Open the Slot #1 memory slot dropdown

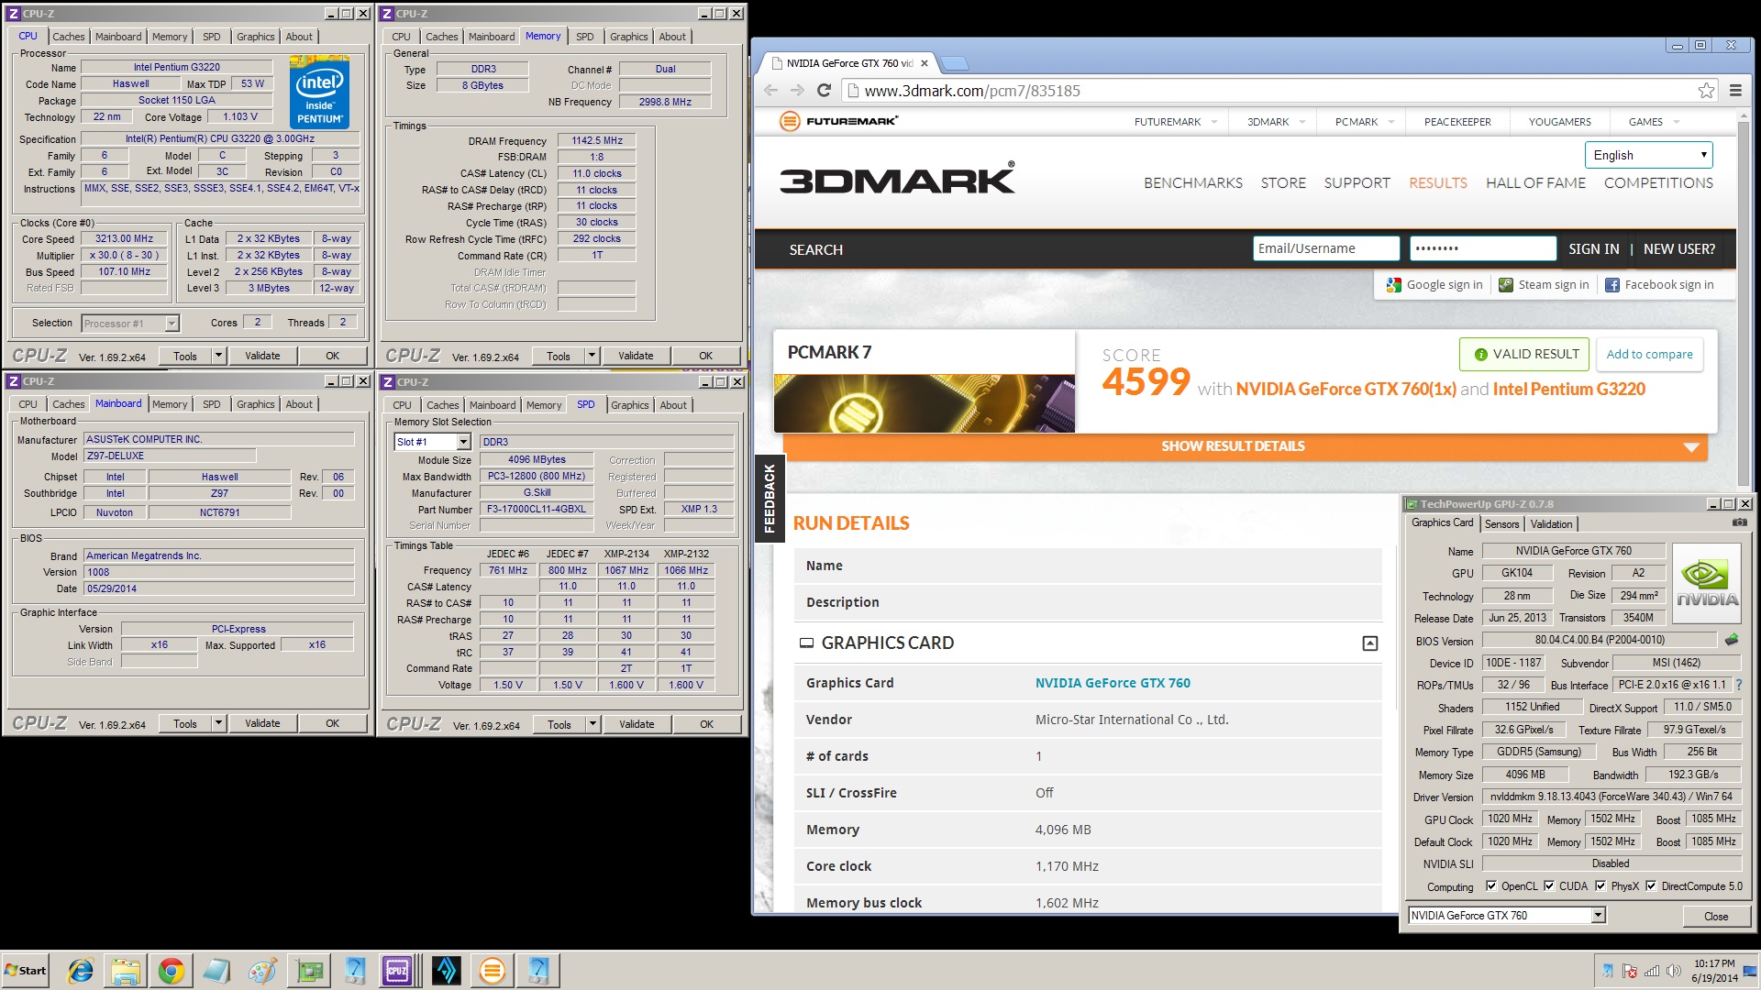coord(463,442)
